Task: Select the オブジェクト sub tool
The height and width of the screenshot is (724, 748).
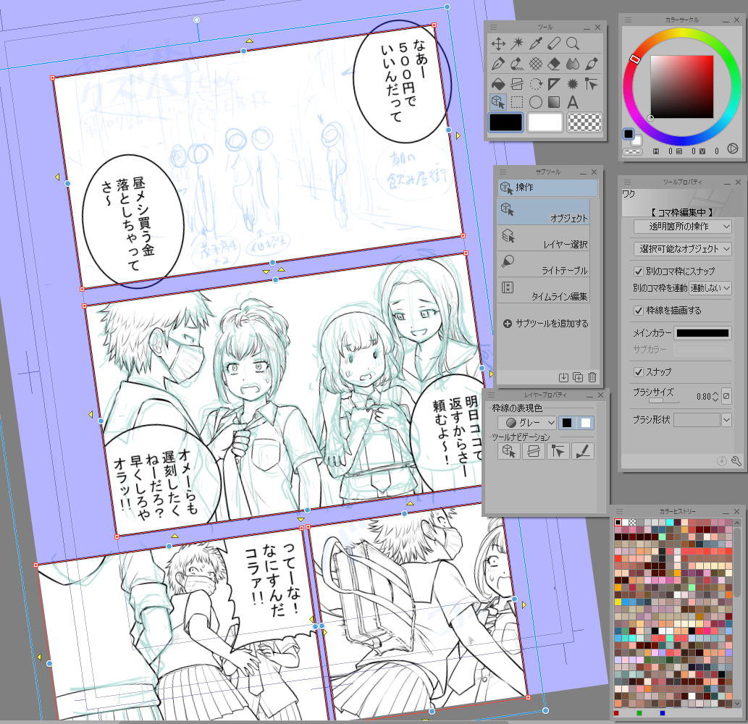Action: pos(543,211)
